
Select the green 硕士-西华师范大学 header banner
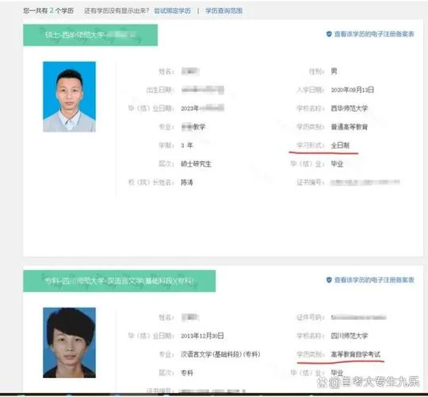click(x=90, y=35)
